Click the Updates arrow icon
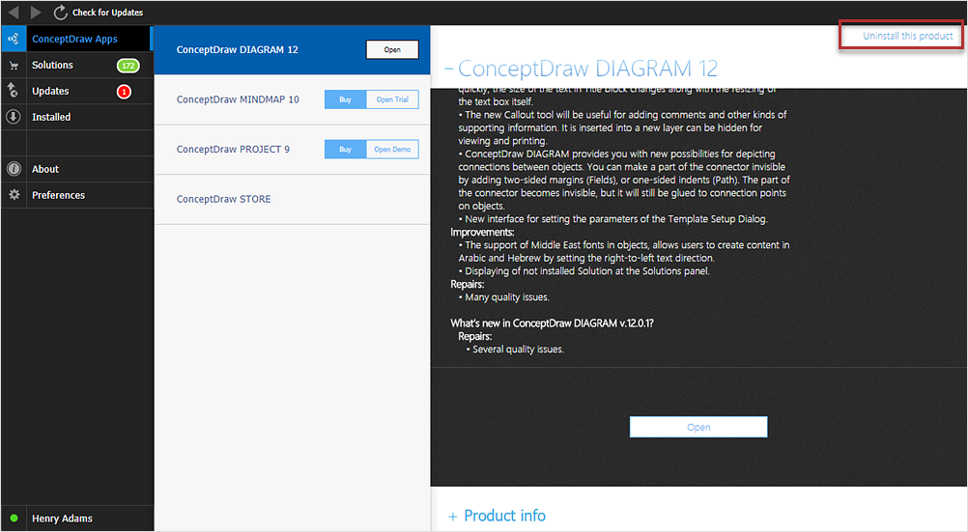 coord(13,90)
